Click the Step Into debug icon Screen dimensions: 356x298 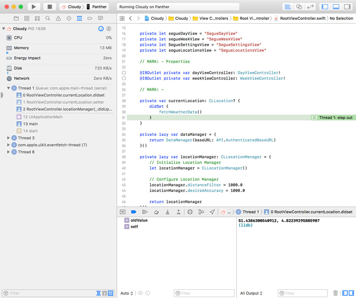point(168,212)
